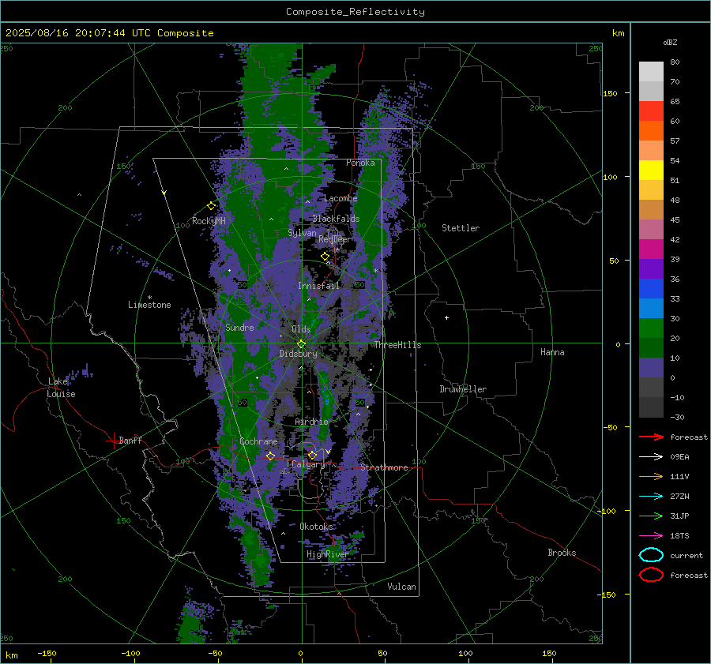
Task: Click the cyan current ellipse icon
Action: (x=651, y=555)
